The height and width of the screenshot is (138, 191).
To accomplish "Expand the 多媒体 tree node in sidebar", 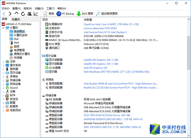I will coord(3,77).
